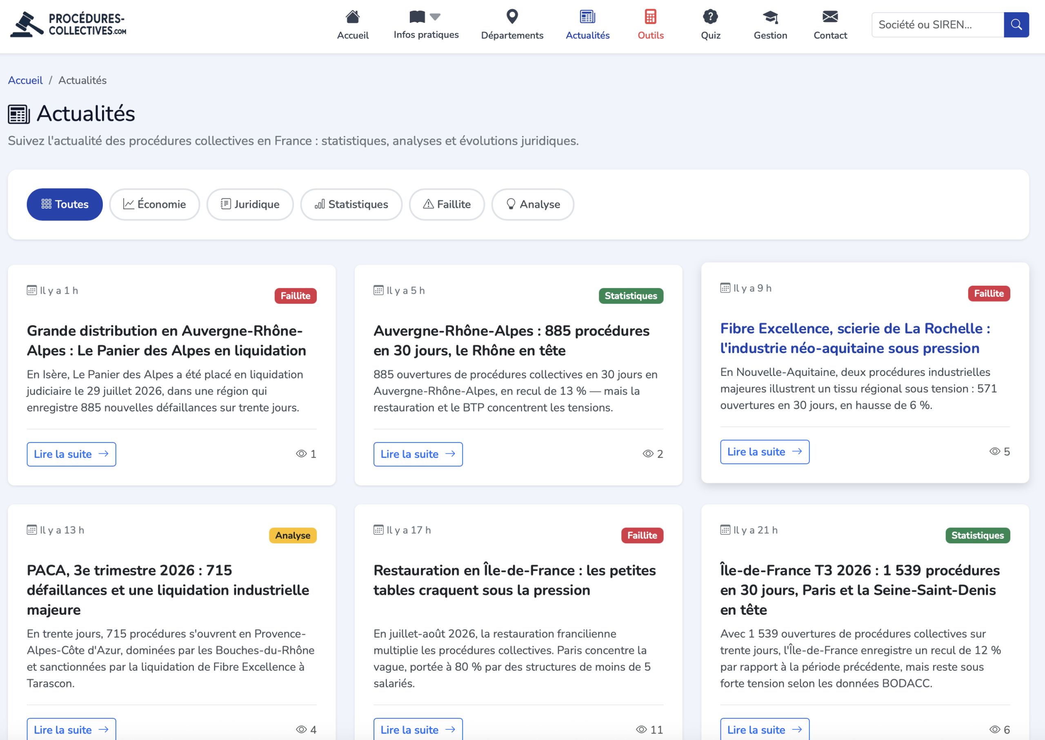Click the calendar icon beside Il y a 21 h
Screen dimensions: 1045x740
(725, 530)
